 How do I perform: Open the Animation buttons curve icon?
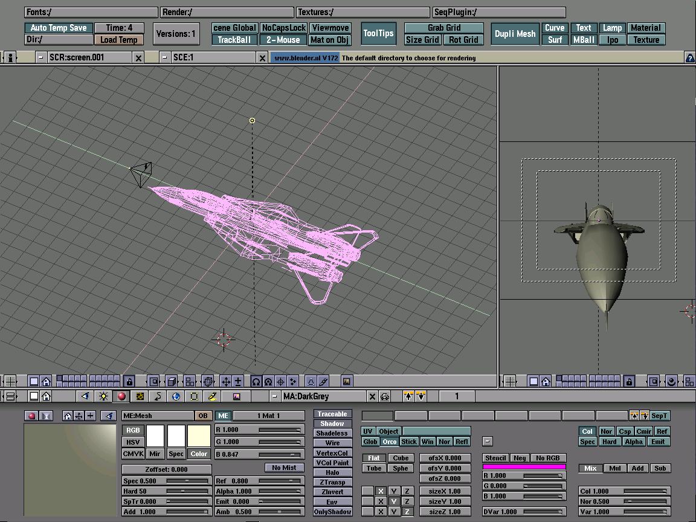coord(158,396)
